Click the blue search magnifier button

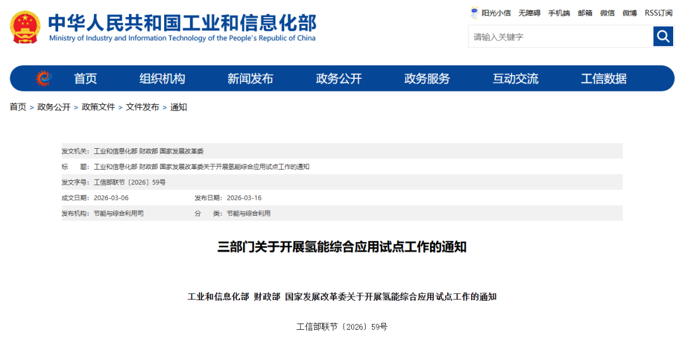(663, 37)
